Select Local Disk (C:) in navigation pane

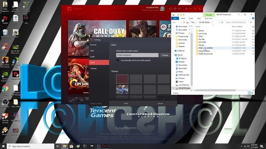(x=184, y=85)
